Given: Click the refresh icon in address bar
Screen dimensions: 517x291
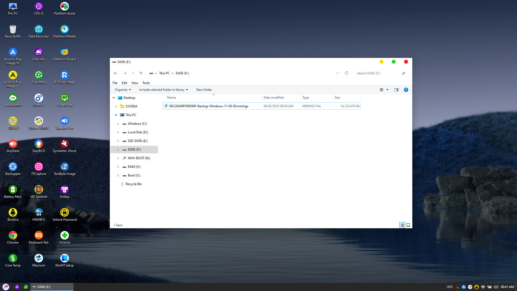Looking at the screenshot, I should [x=347, y=73].
